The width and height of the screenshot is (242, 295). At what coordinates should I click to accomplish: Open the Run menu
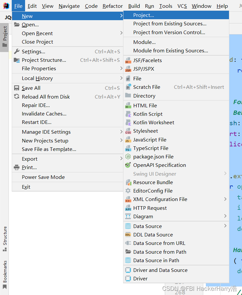pyautogui.click(x=149, y=6)
